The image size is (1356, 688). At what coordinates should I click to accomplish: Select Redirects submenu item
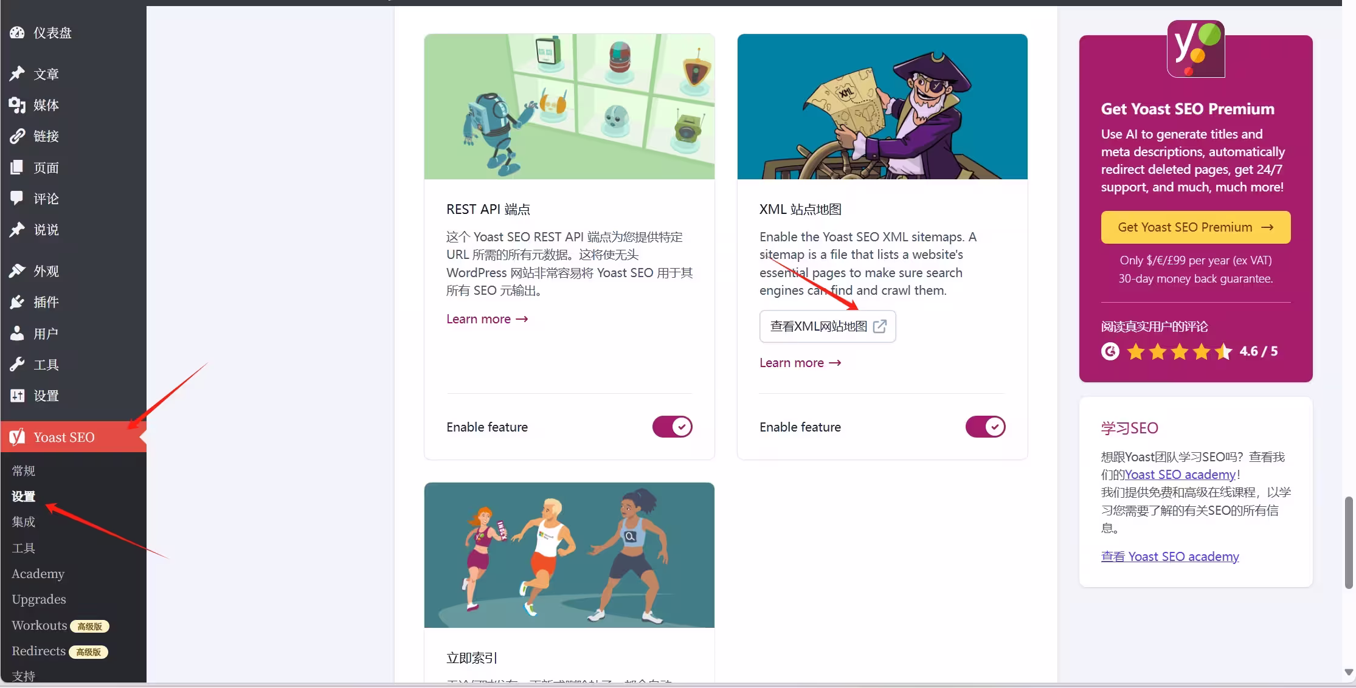point(38,651)
